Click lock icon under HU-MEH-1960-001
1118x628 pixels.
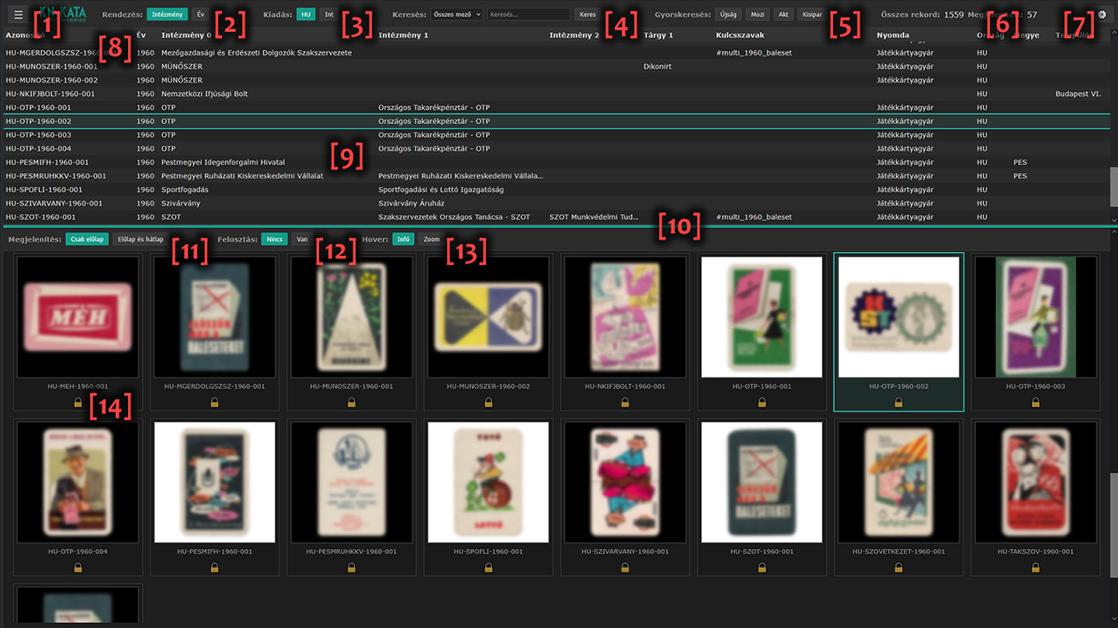(x=78, y=402)
